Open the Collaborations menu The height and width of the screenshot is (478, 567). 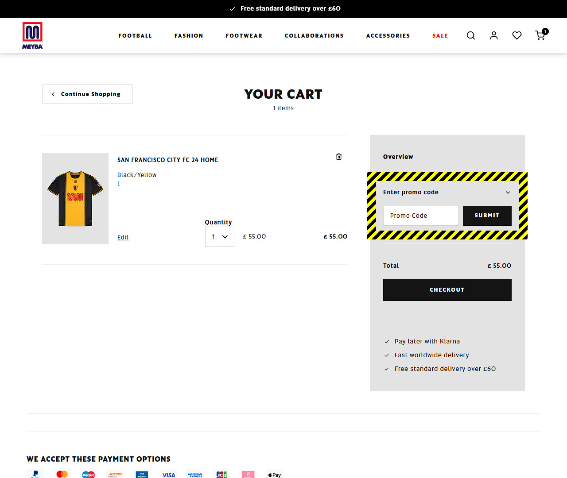coord(314,36)
